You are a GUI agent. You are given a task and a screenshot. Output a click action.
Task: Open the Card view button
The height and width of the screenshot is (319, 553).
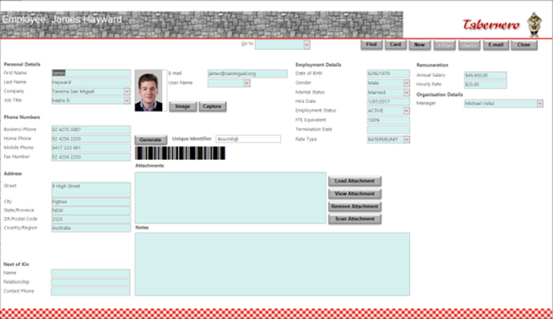tap(395, 45)
